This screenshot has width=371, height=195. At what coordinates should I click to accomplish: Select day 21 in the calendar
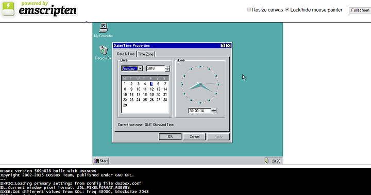[x=165, y=95]
